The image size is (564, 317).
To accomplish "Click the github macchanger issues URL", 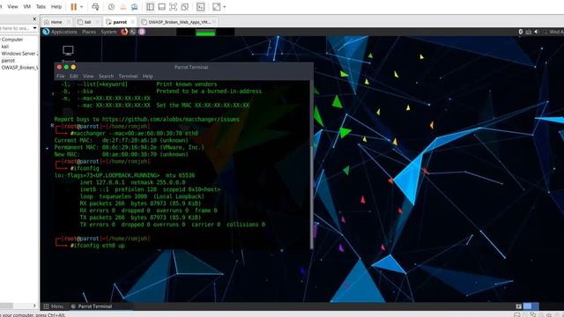I will pos(170,120).
